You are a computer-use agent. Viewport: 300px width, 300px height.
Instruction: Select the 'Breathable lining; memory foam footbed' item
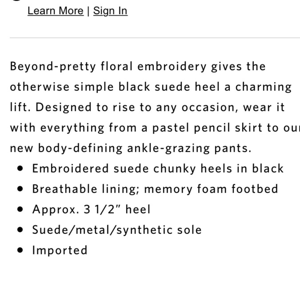point(155,189)
